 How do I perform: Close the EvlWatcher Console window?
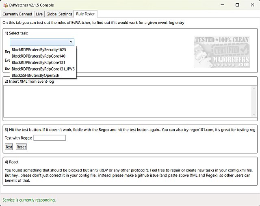(x=252, y=5)
